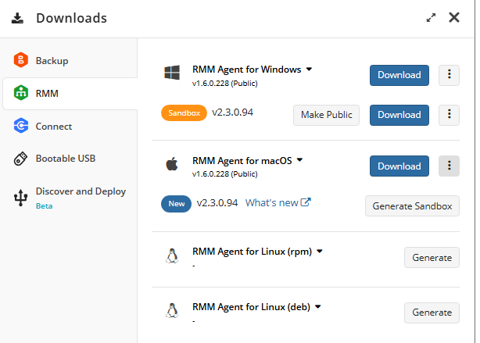Expand RMM Agent for Linux (rpm) dropdown
Screen dimensions: 480x343
[320, 252]
